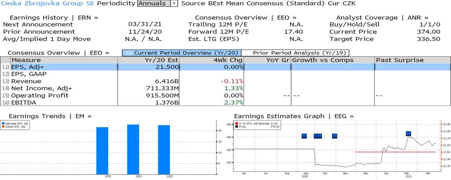This screenshot has width=451, height=180.
Task: Click Ceska Zbrojovka Group SE company name
Action: [x=48, y=4]
